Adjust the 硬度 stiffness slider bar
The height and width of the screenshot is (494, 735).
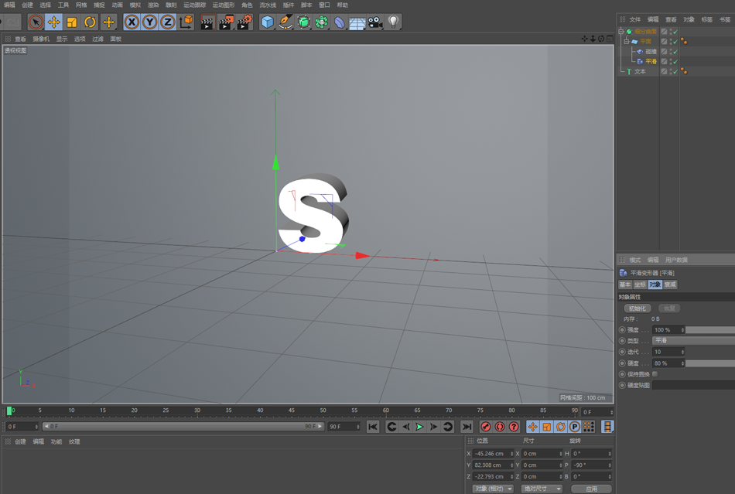(710, 363)
